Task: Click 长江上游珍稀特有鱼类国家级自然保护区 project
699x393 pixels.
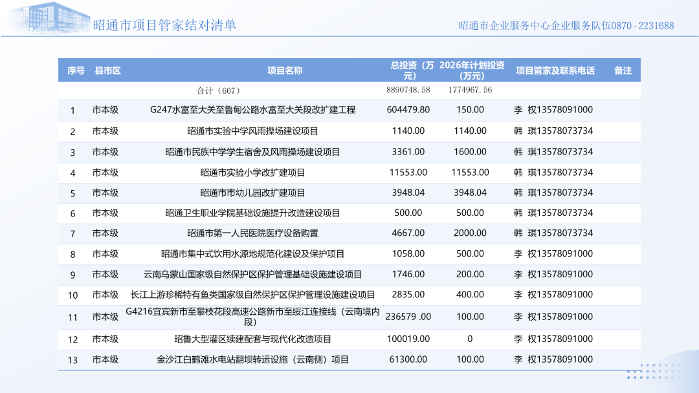Action: click(x=253, y=295)
